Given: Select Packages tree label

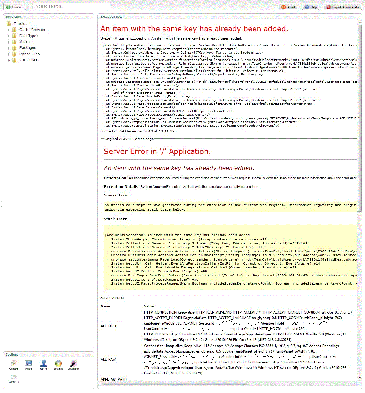Looking at the screenshot, I should tap(27, 48).
